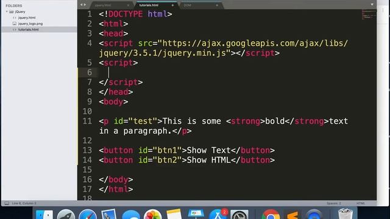Click the code icon beside tutorials.html

(15, 30)
